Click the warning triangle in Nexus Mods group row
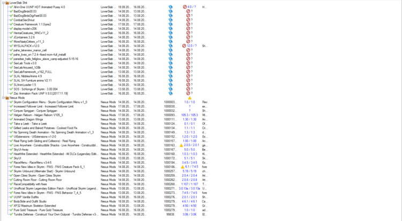402x221 pixels. pos(190,98)
